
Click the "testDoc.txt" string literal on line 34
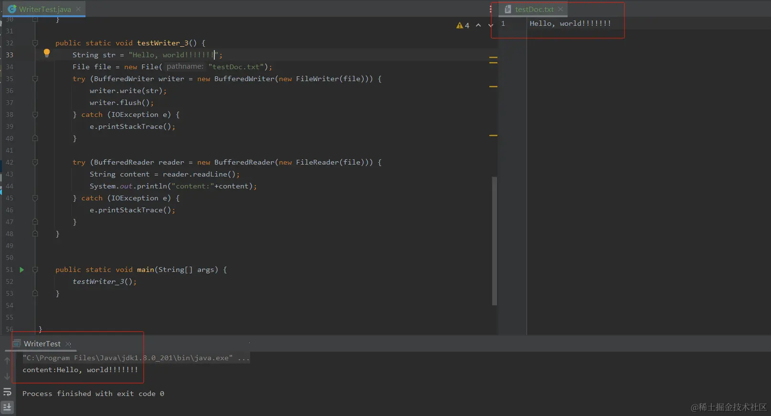click(x=236, y=67)
